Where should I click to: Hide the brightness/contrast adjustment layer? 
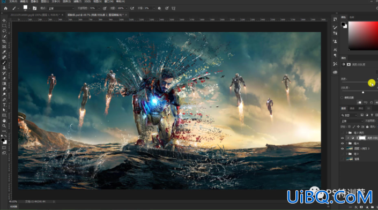pos(342,138)
